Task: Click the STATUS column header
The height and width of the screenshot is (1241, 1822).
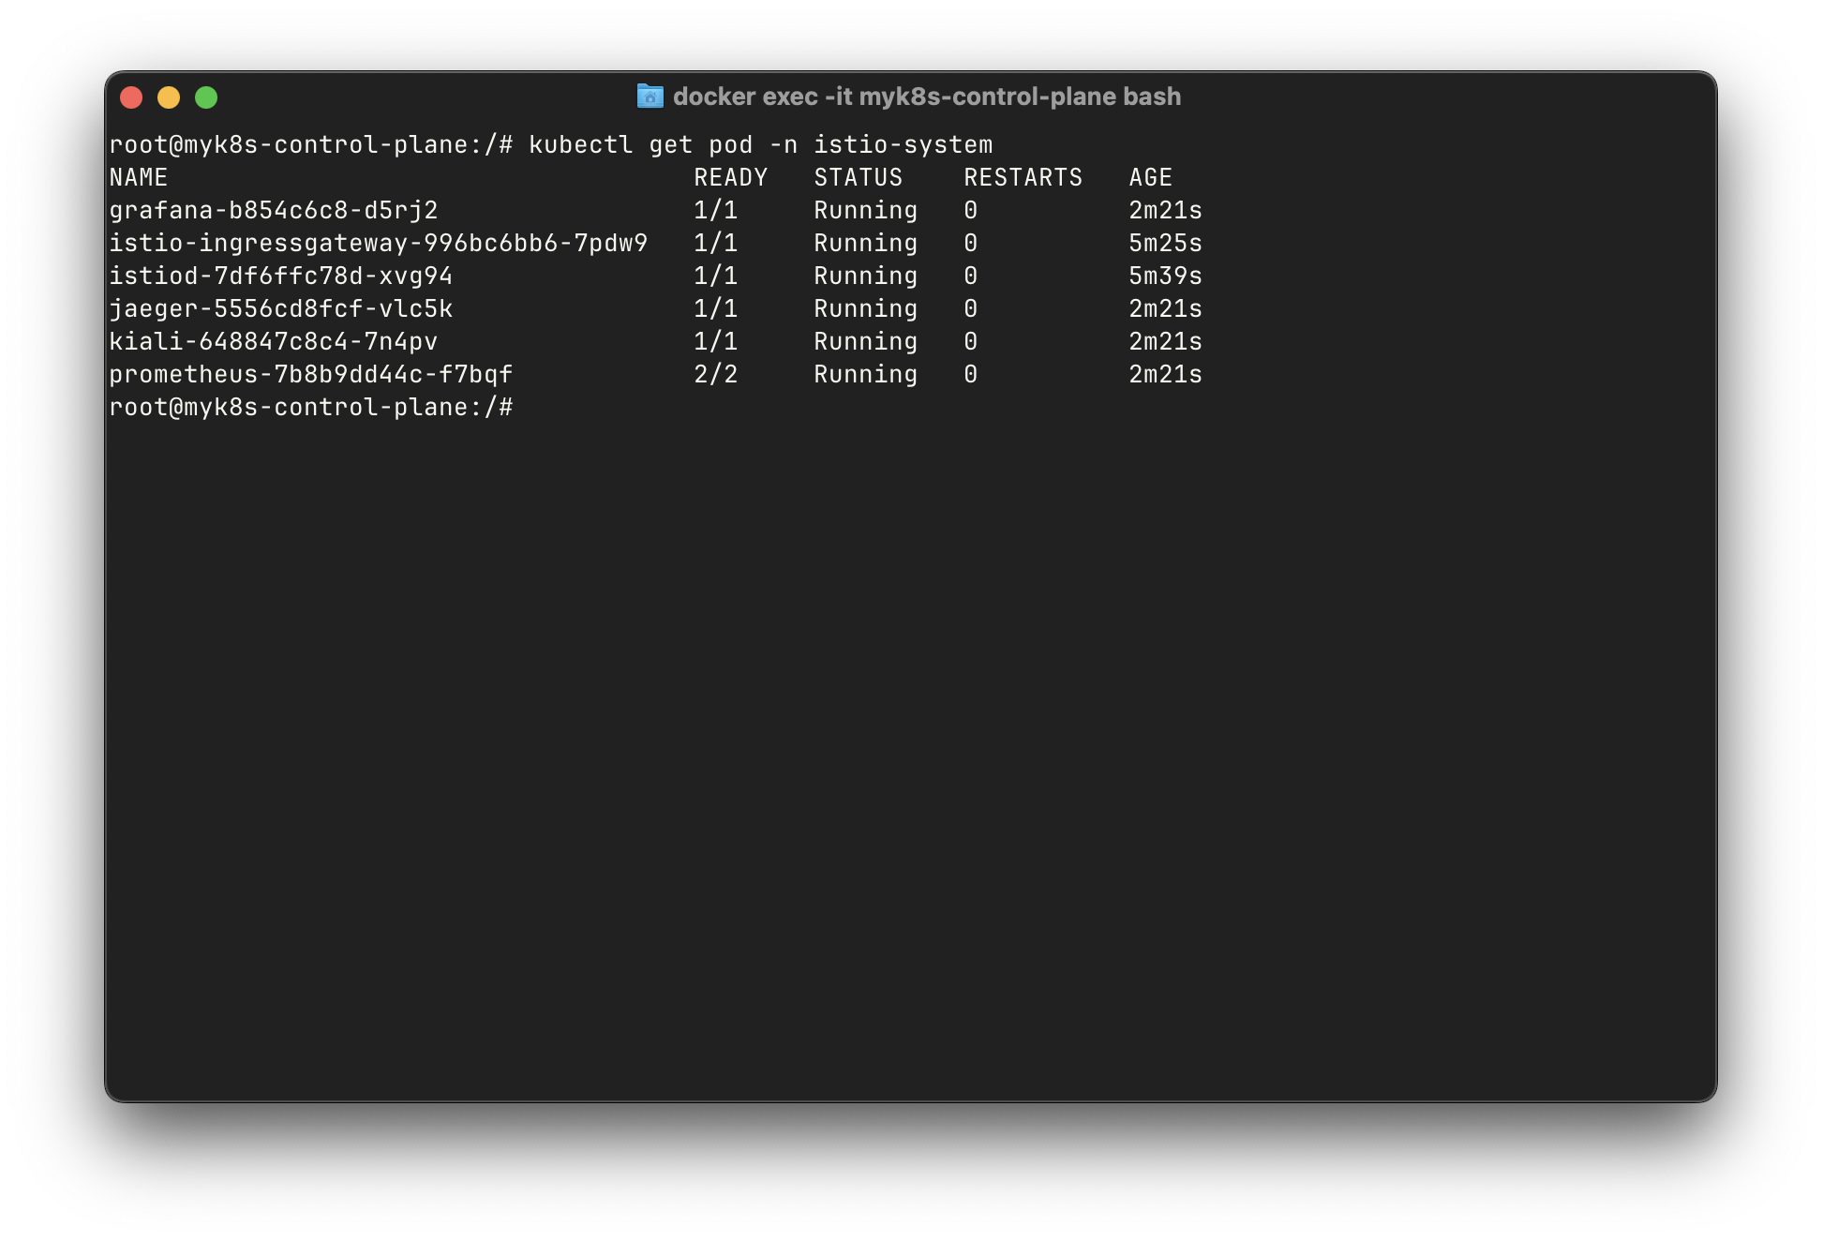Action: pyautogui.click(x=859, y=178)
